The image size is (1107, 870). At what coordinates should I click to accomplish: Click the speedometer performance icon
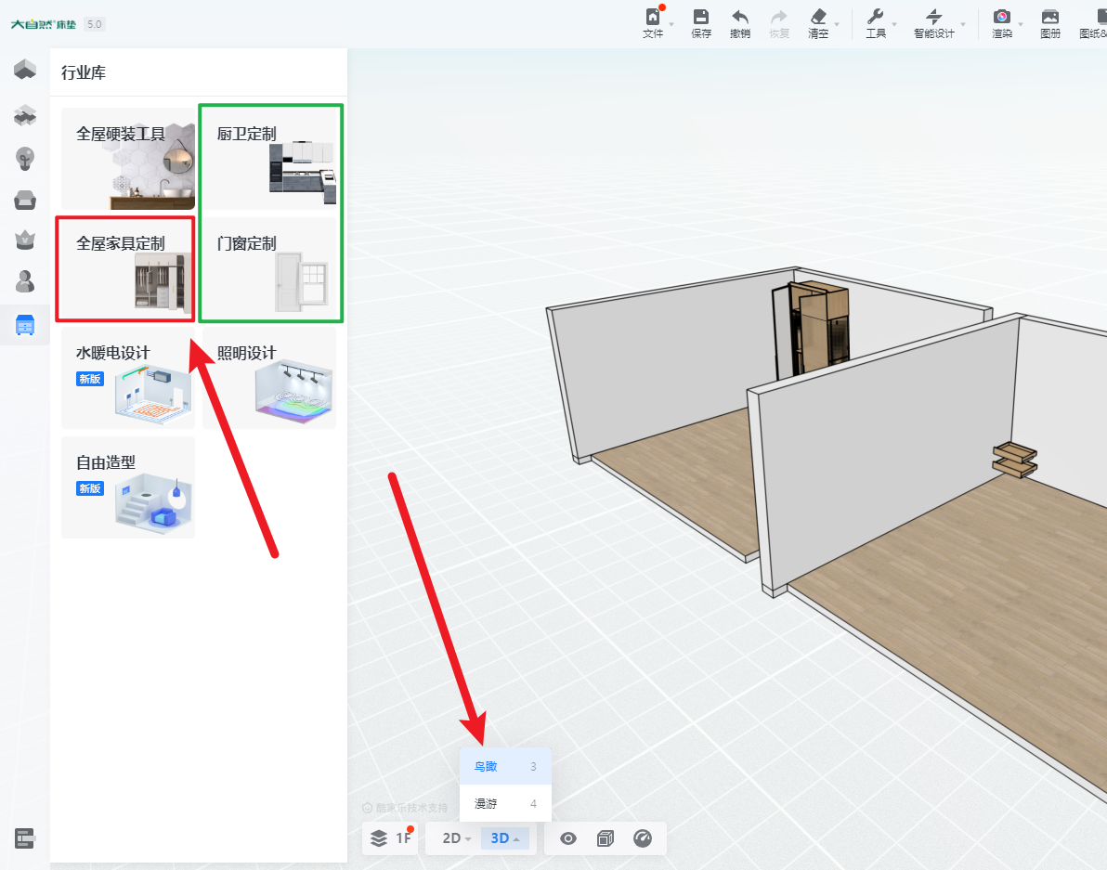point(643,838)
